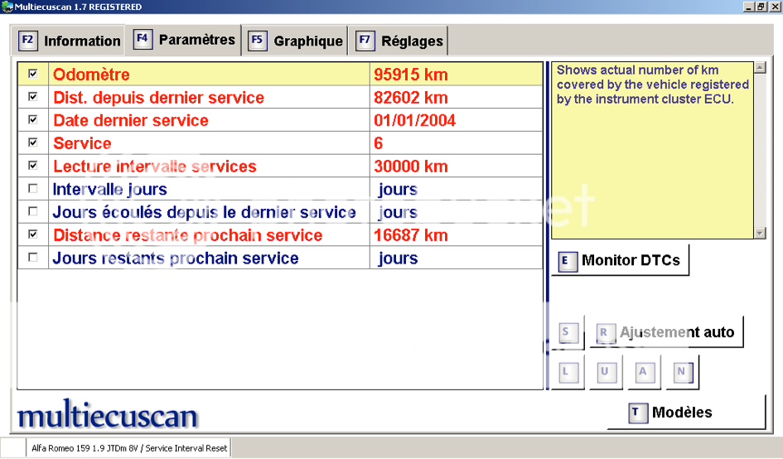Viewport: 783px width, 459px height.
Task: Click the F2 key icon
Action: [27, 41]
